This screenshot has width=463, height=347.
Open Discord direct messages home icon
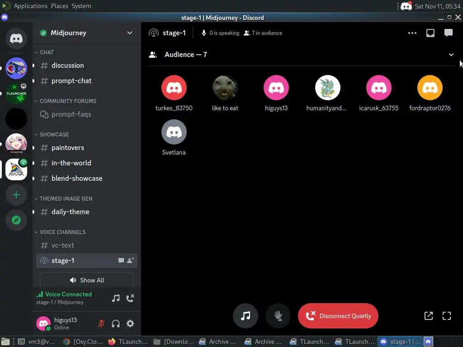16,38
